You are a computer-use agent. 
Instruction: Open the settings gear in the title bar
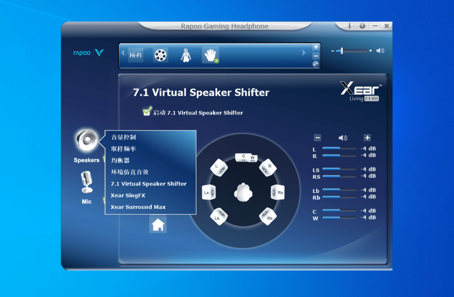click(362, 26)
